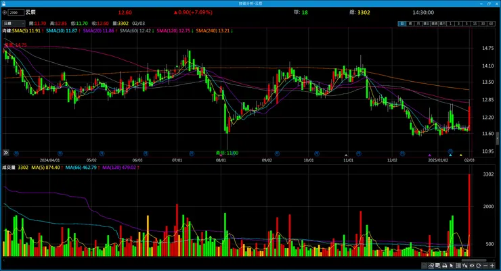Zoom out with the minus icon
The height and width of the screenshot is (271, 501).
485,266
